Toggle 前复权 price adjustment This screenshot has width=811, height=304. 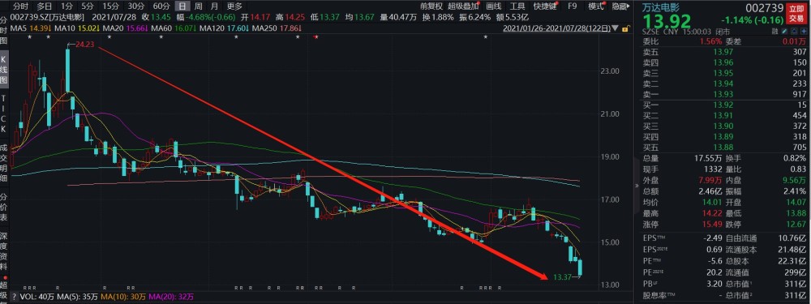click(x=431, y=6)
